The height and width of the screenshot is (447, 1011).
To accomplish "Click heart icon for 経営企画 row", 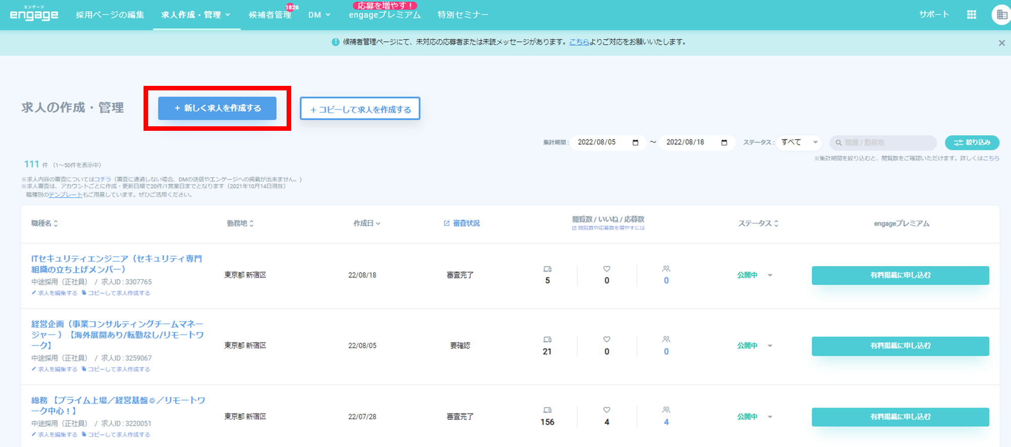I will click(607, 339).
